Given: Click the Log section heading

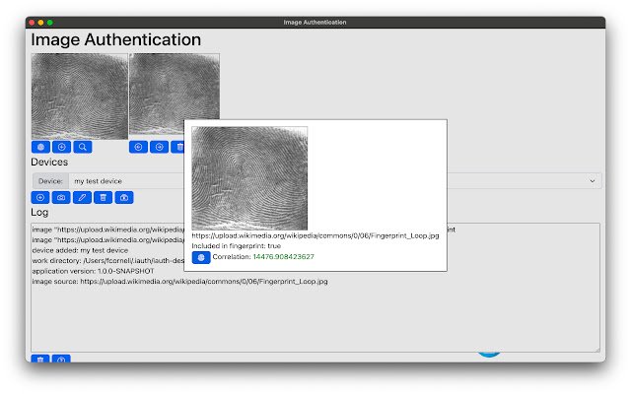Looking at the screenshot, I should pos(39,213).
